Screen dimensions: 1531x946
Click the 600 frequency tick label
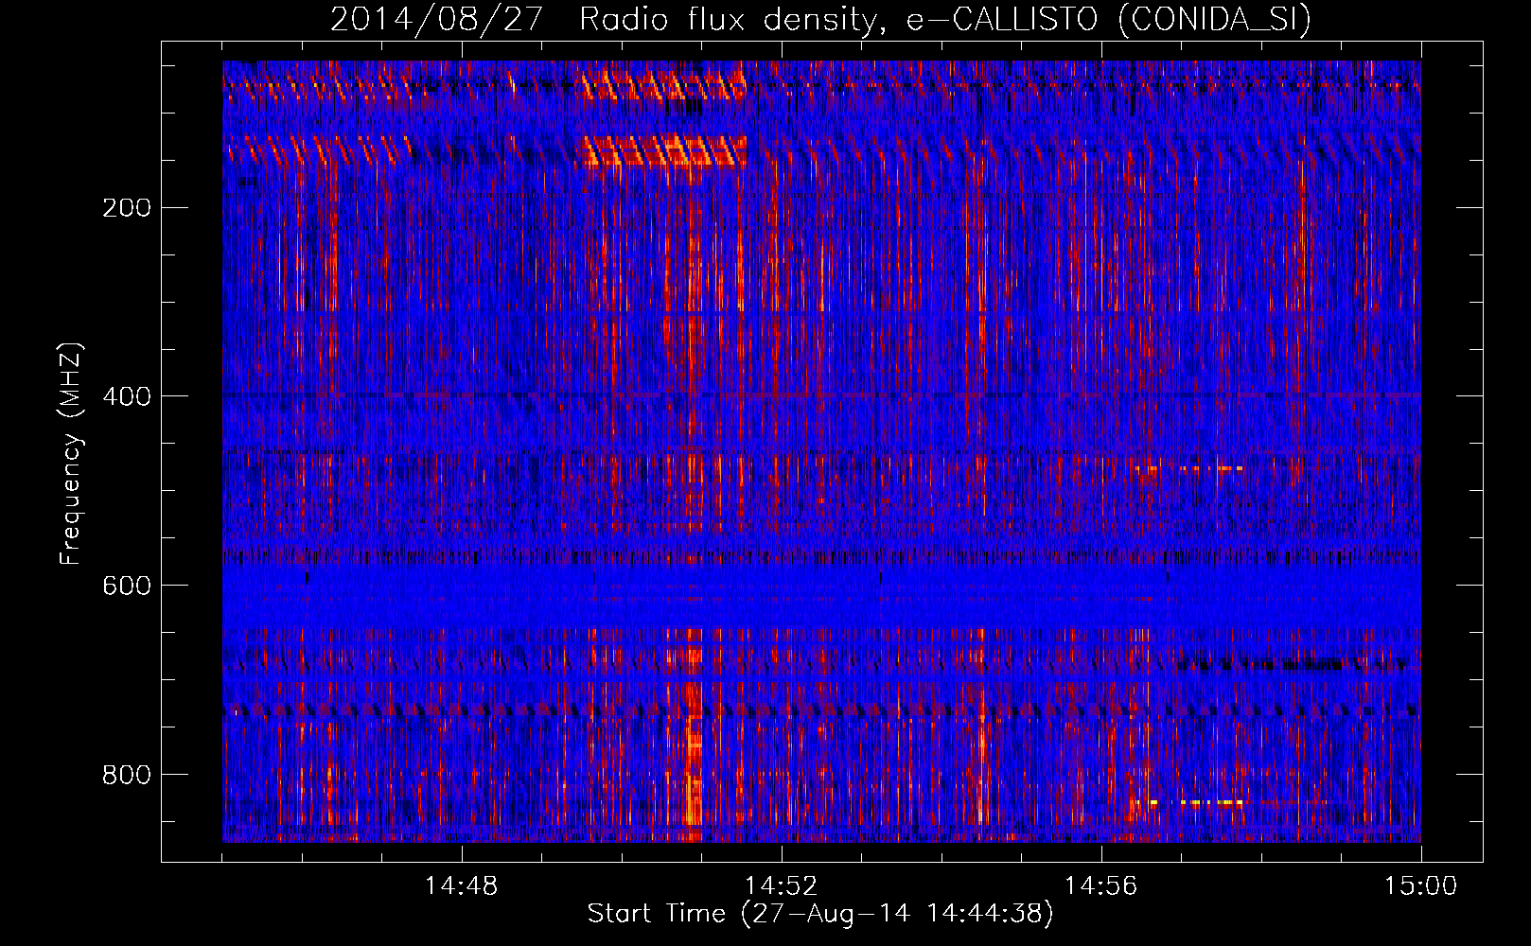tap(127, 586)
